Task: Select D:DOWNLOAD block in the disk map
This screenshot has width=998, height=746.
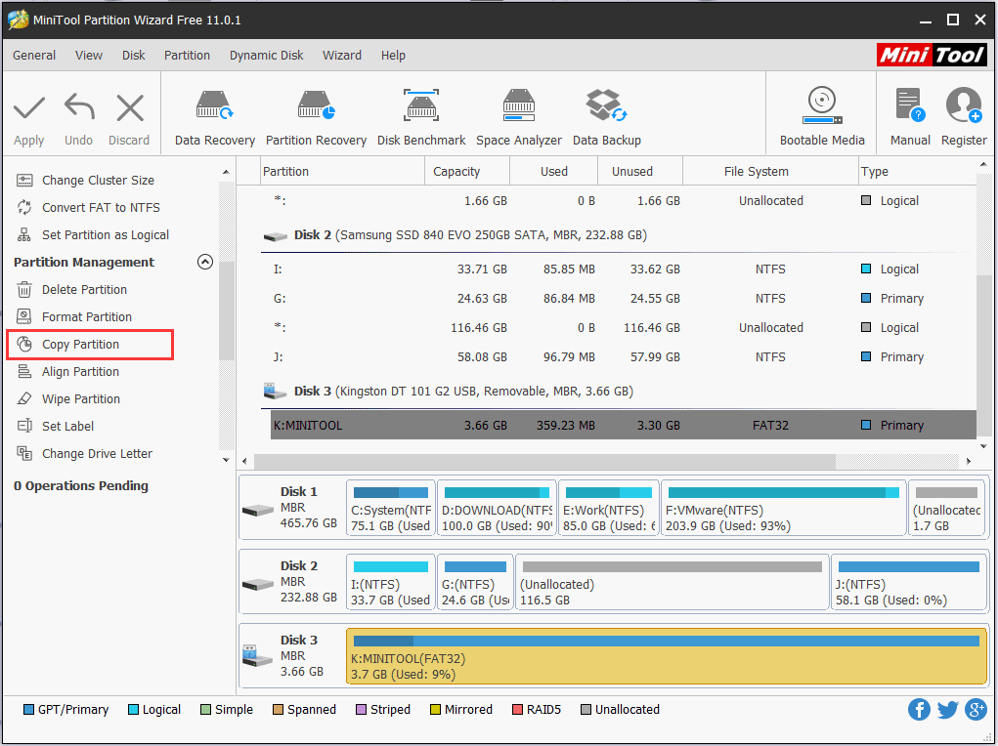Action: click(x=497, y=508)
